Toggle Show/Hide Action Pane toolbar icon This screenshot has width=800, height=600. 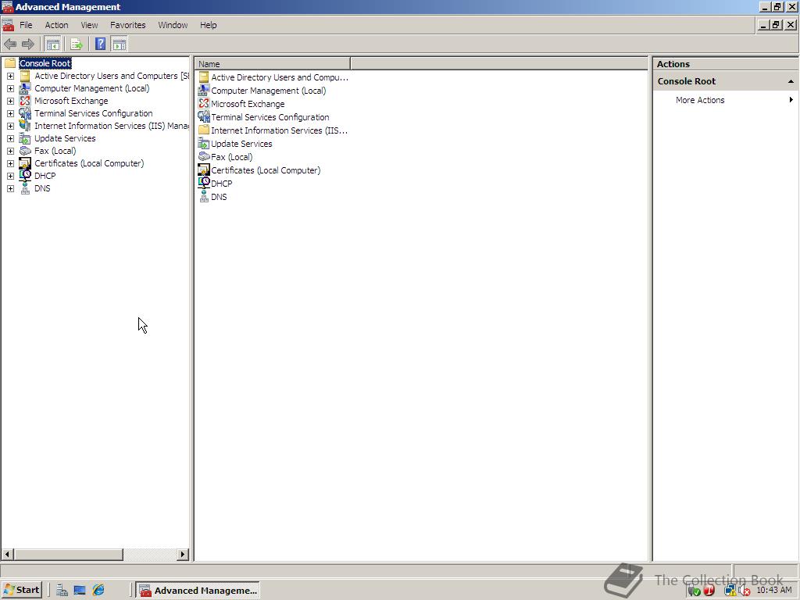point(119,45)
